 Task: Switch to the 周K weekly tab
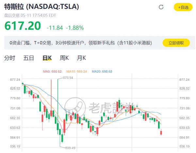[x=64, y=58]
